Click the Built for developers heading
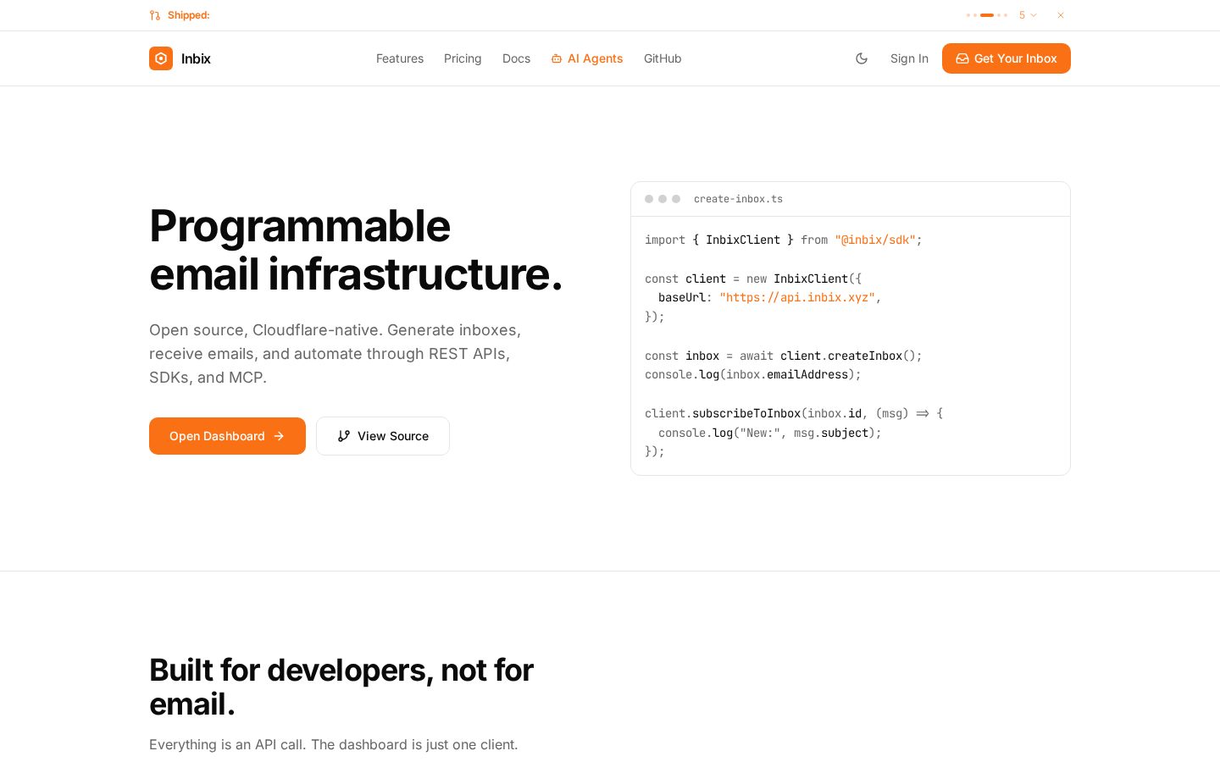The width and height of the screenshot is (1220, 762). 341,687
